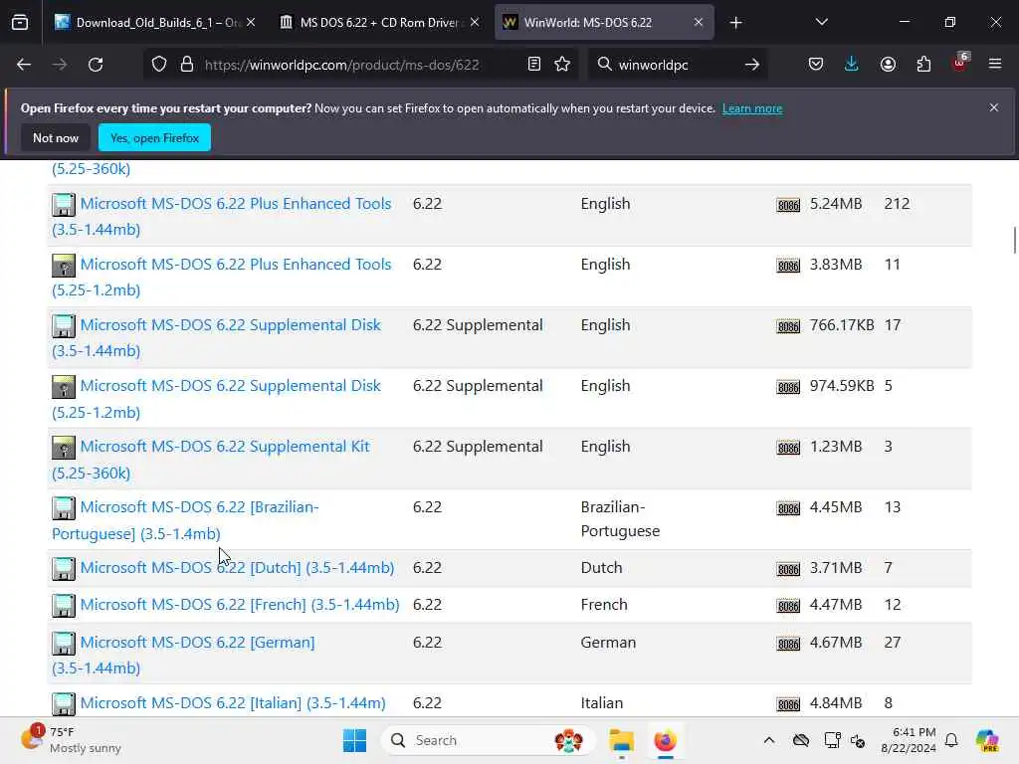
Task: Bookmark this page with star
Action: pos(562,65)
